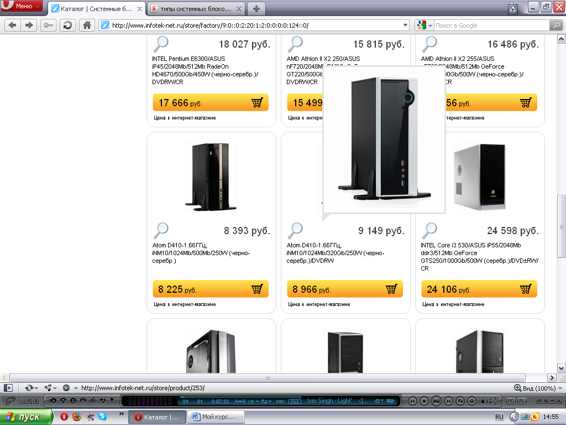
Task: Click the RU language indicator in the tray
Action: tap(499, 417)
